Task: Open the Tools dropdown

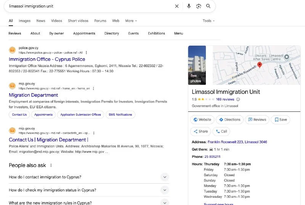Action: [209, 21]
